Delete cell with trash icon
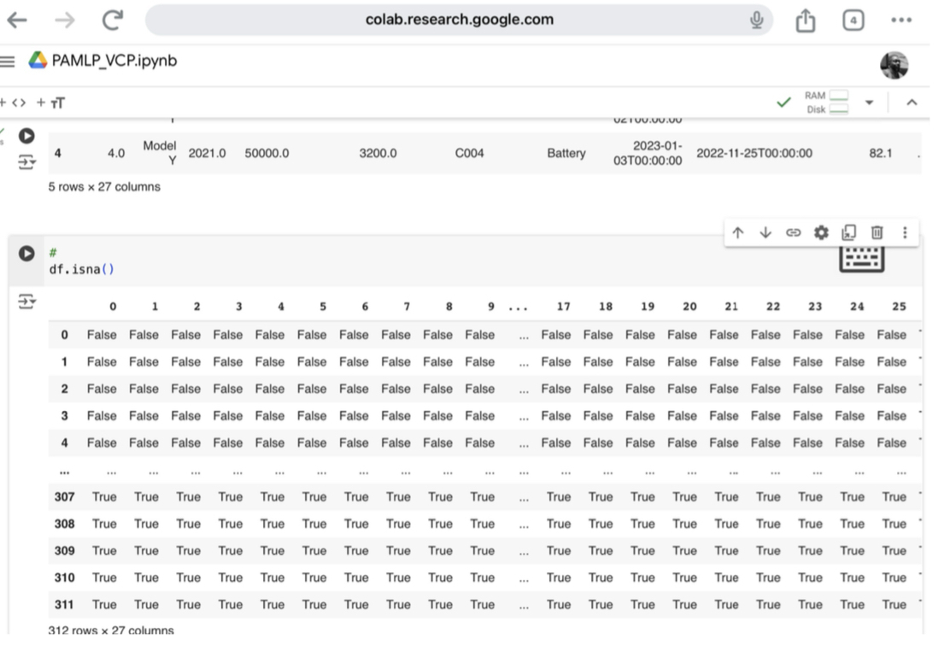 coord(877,232)
